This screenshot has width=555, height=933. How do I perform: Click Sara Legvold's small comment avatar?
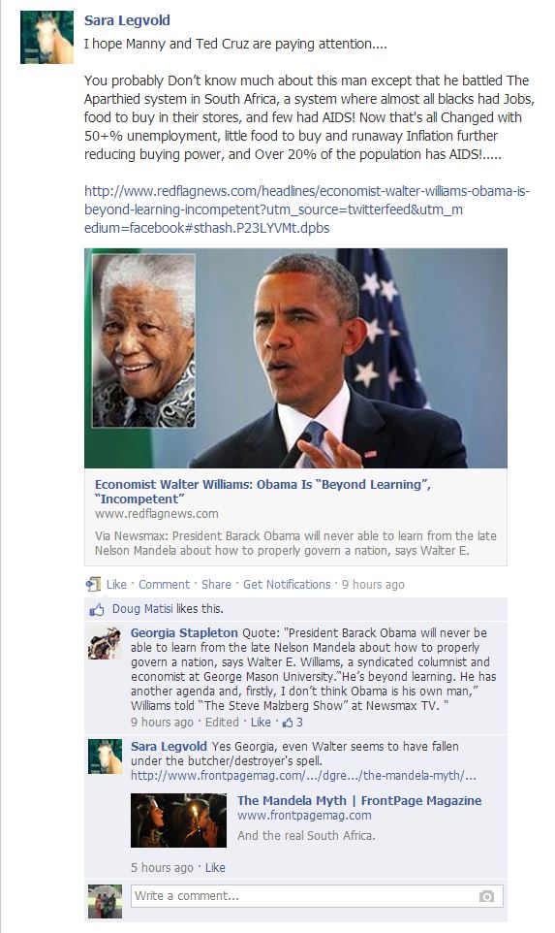106,756
